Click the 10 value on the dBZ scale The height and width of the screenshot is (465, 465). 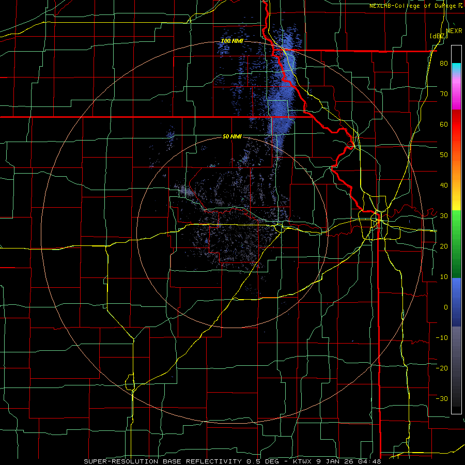444,277
